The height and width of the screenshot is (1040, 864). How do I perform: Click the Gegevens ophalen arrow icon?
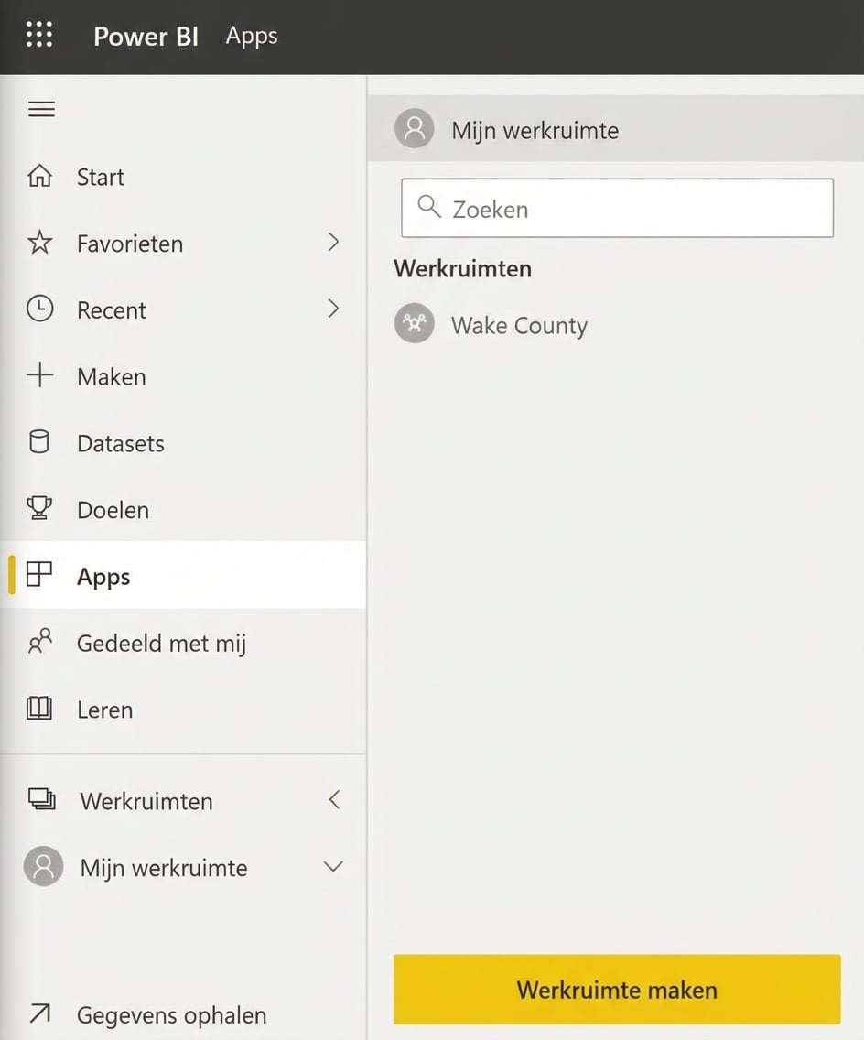(x=38, y=1013)
